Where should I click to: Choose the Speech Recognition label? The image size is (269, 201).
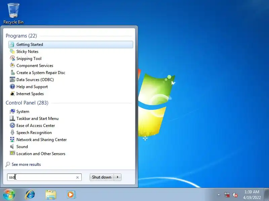pyautogui.click(x=34, y=132)
